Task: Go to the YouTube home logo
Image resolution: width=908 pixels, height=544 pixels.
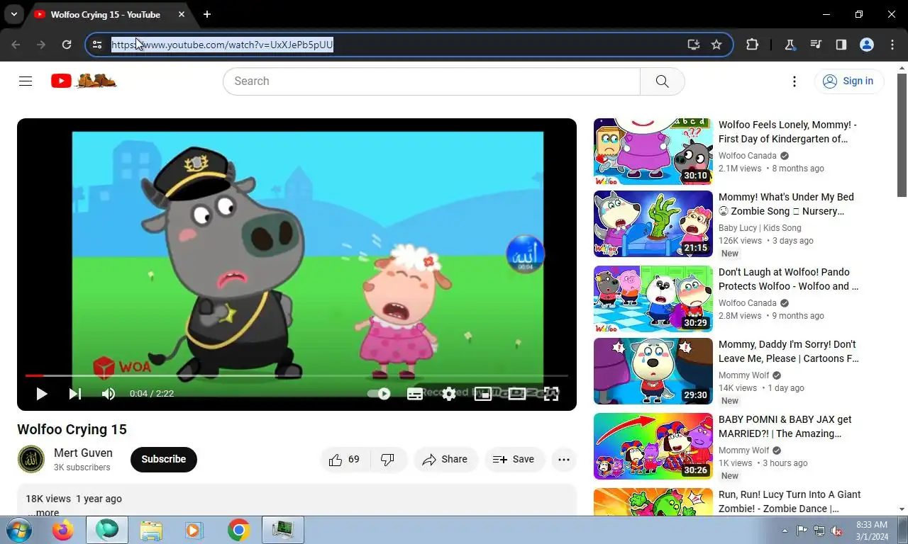Action: pyautogui.click(x=84, y=81)
